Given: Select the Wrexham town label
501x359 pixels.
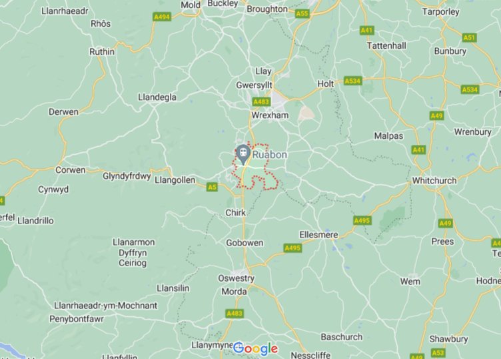Looking at the screenshot, I should click(270, 115).
